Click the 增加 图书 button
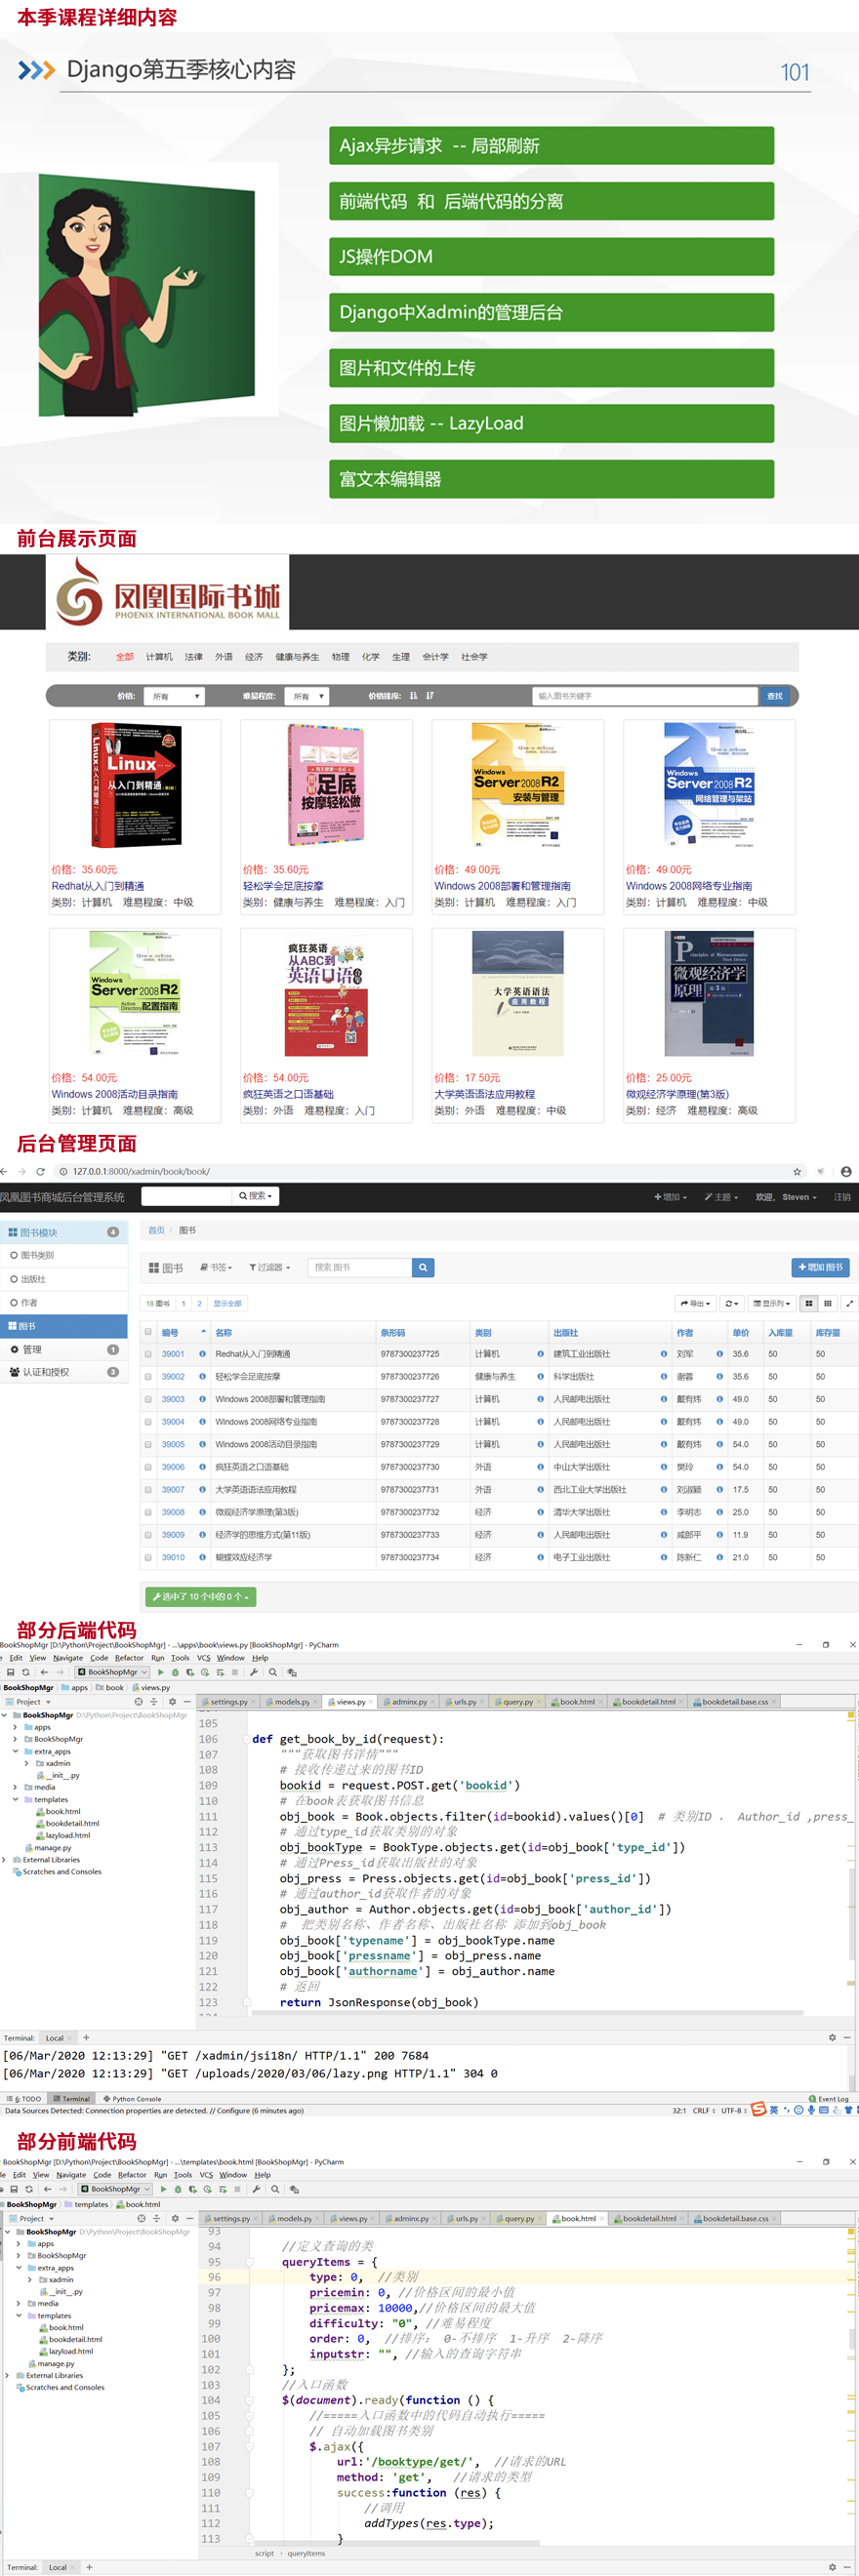The image size is (859, 2576). 820,1267
